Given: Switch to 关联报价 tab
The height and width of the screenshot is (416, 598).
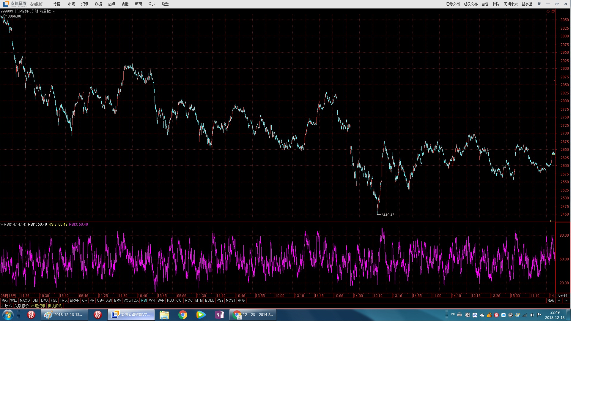Looking at the screenshot, I should click(22, 306).
